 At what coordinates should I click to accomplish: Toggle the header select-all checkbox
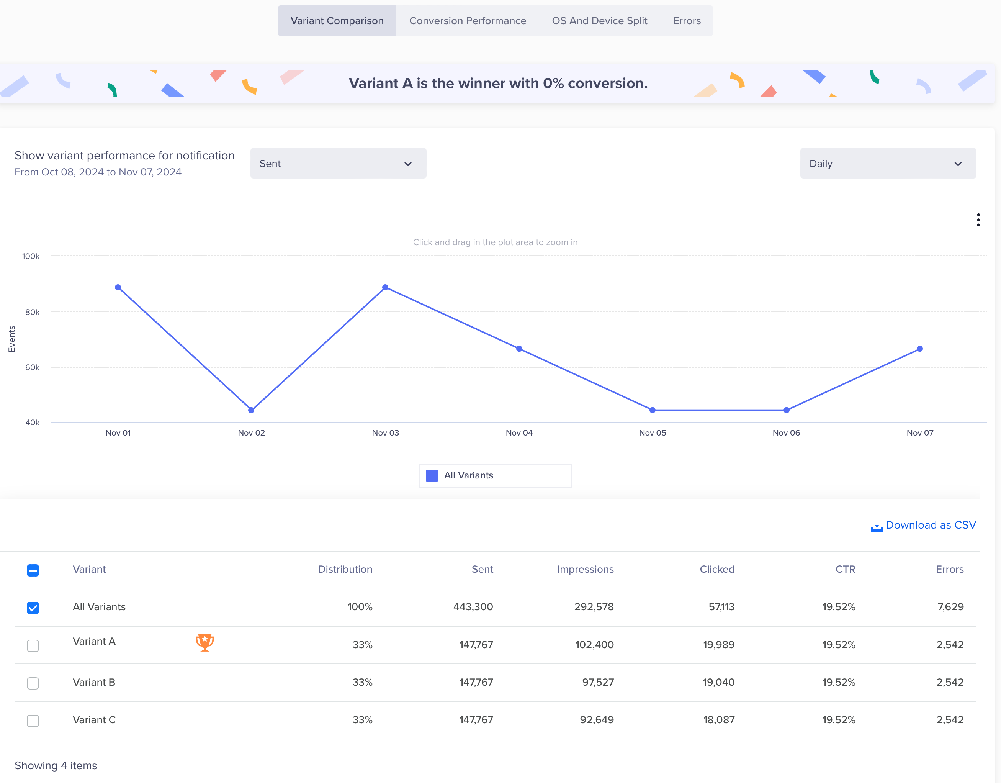pyautogui.click(x=33, y=570)
